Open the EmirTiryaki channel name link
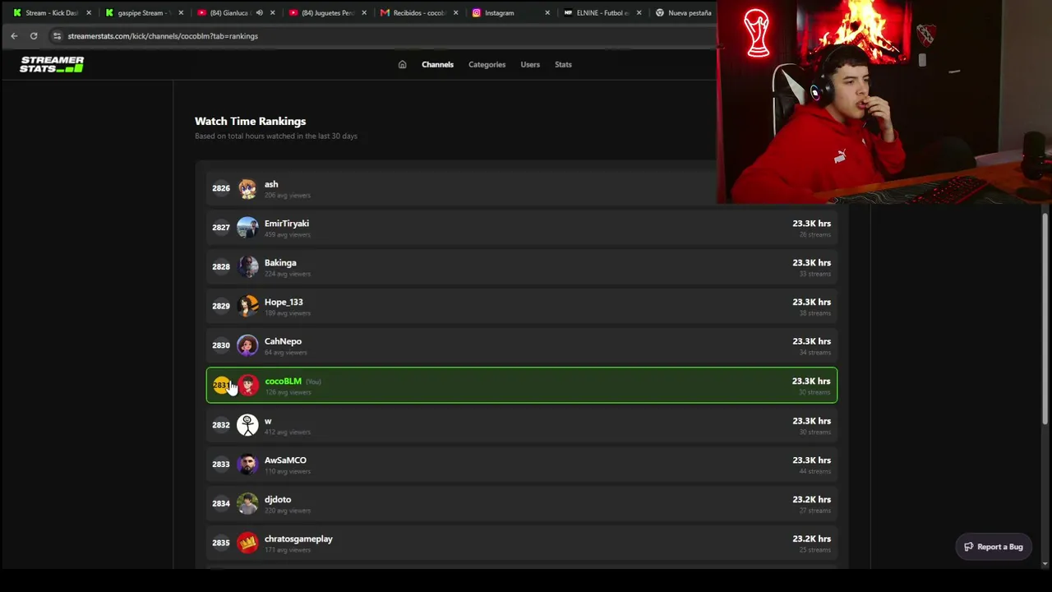 [287, 224]
